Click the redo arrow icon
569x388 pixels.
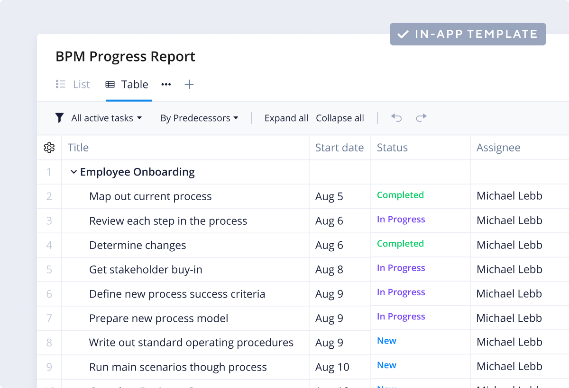click(x=421, y=118)
